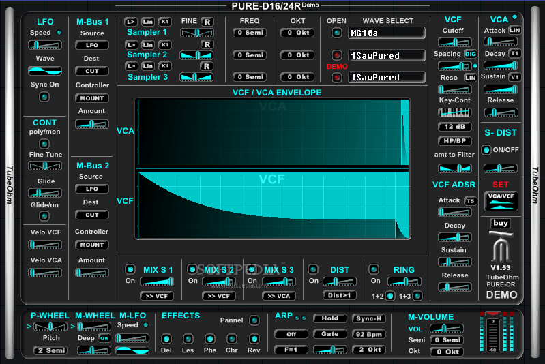545x364 pixels.
Task: Open the M-Bus 1 Dest CUT selector
Action: [x=92, y=71]
